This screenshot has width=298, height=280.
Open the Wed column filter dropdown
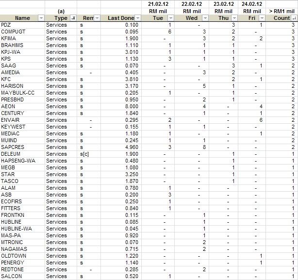pos(205,18)
